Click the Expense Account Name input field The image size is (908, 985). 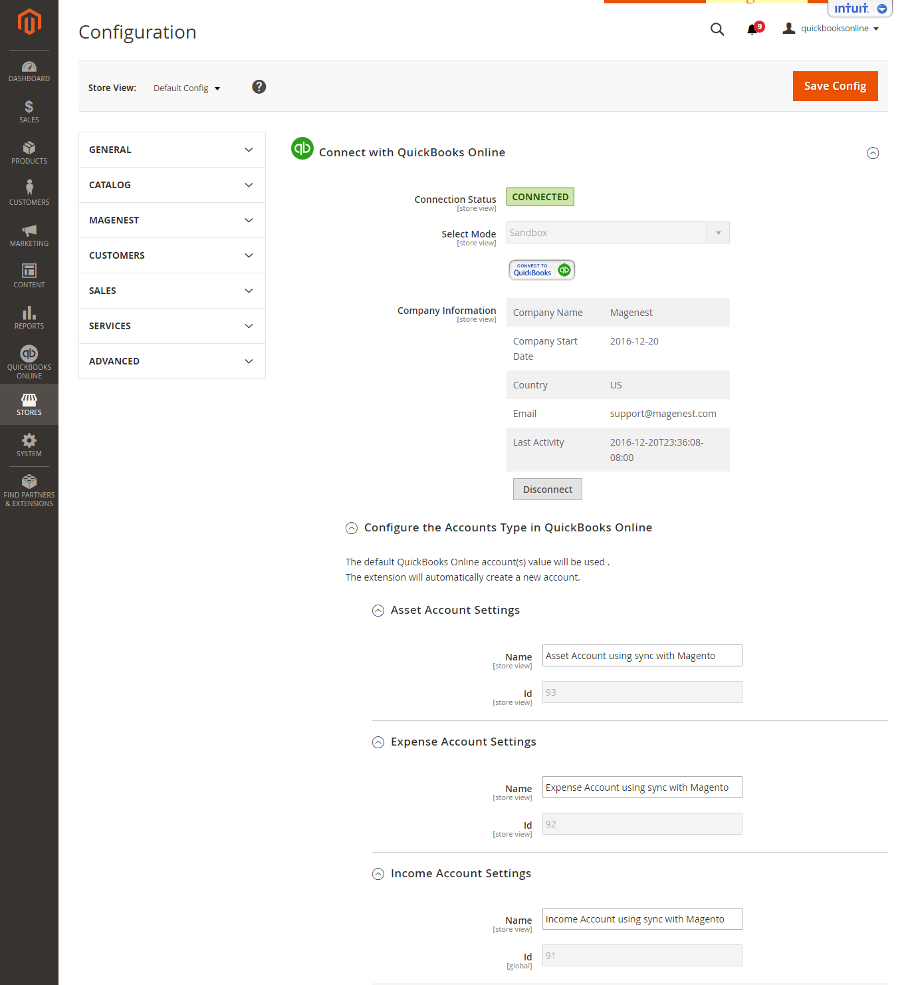click(642, 787)
